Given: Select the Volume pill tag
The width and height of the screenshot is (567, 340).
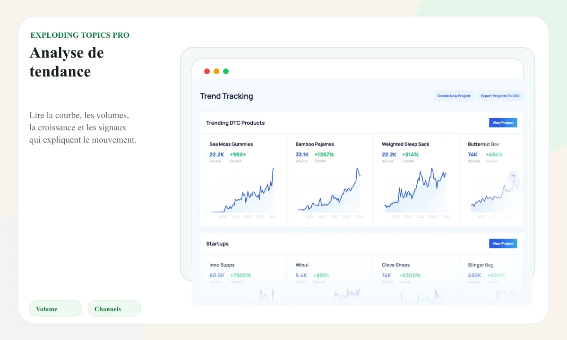Looking at the screenshot, I should [56, 309].
